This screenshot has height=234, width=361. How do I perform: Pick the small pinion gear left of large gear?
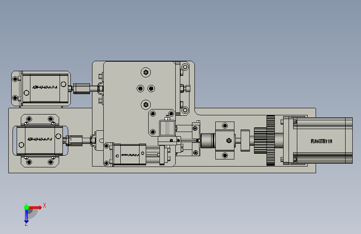point(260,140)
